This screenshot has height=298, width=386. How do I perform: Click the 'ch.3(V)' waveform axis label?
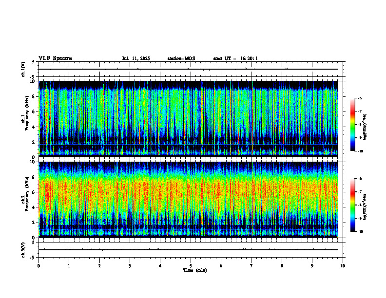(23, 250)
